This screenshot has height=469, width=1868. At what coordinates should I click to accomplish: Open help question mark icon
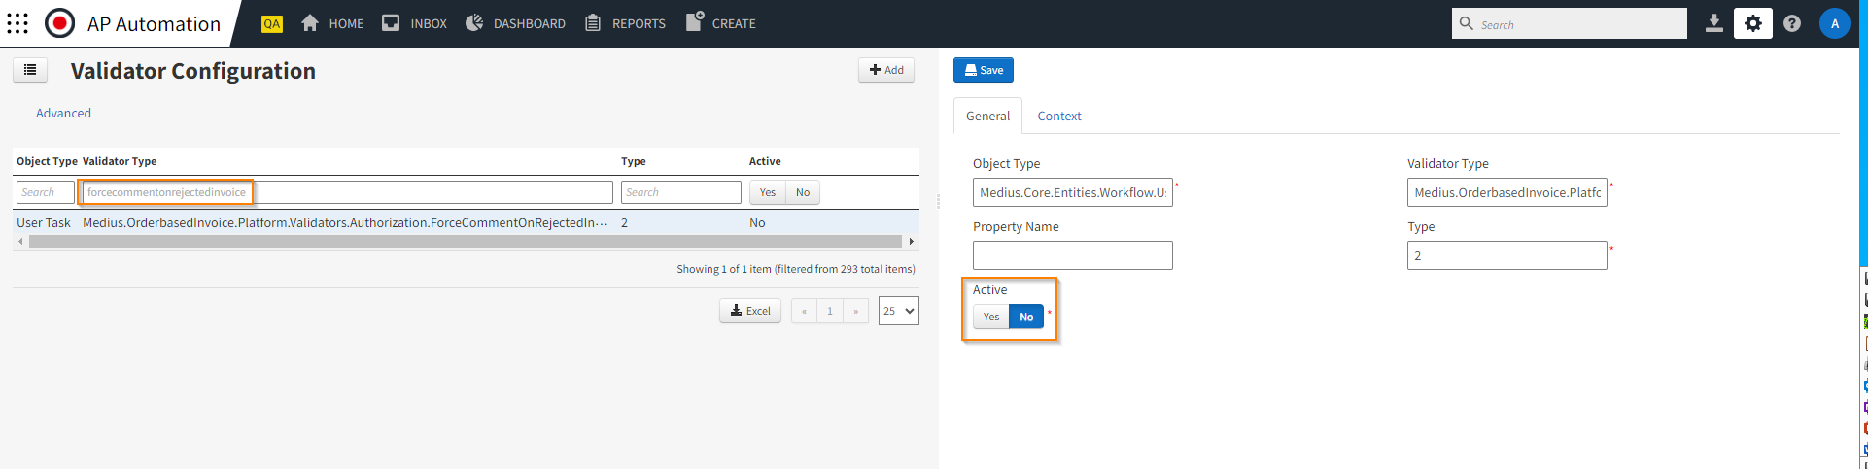click(x=1792, y=23)
